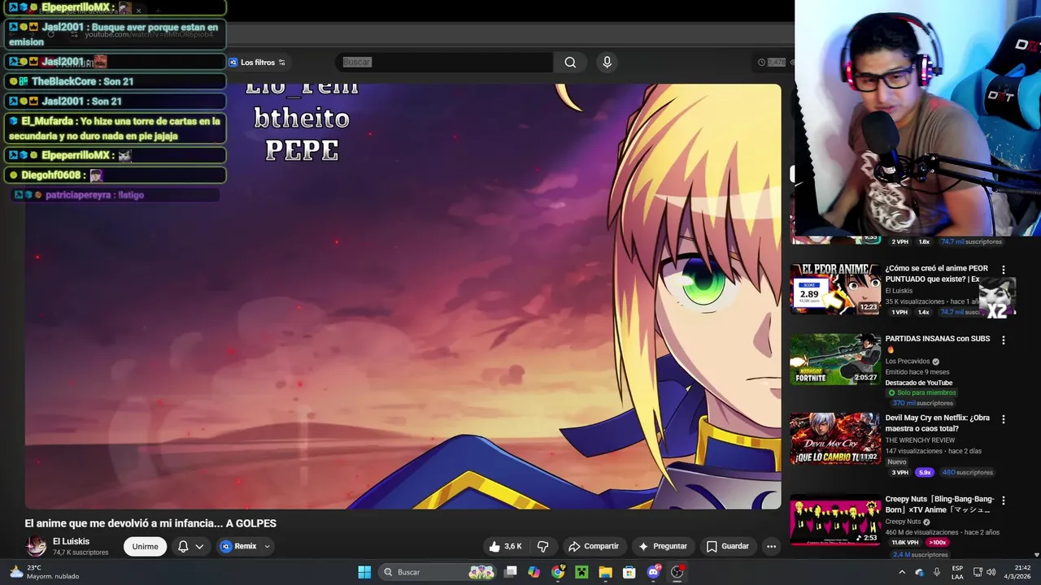Click El_Mufarda's chat message about torre de cartas

(x=115, y=128)
